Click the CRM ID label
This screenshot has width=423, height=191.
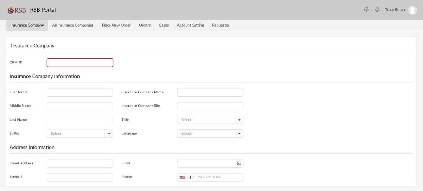pyautogui.click(x=16, y=63)
